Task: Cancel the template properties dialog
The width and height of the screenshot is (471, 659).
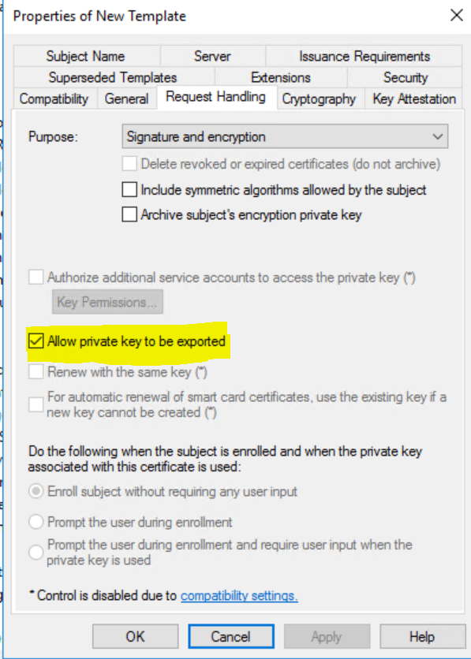Action: click(231, 636)
